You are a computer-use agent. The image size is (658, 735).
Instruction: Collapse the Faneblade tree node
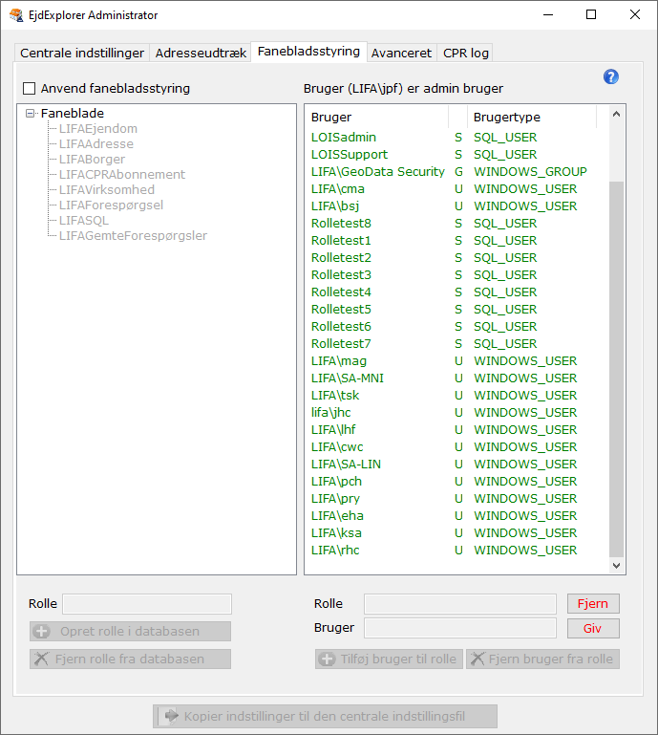point(31,113)
